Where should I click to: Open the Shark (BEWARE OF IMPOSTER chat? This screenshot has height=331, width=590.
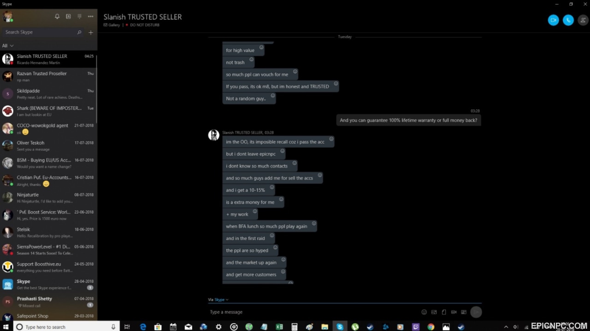(x=48, y=111)
